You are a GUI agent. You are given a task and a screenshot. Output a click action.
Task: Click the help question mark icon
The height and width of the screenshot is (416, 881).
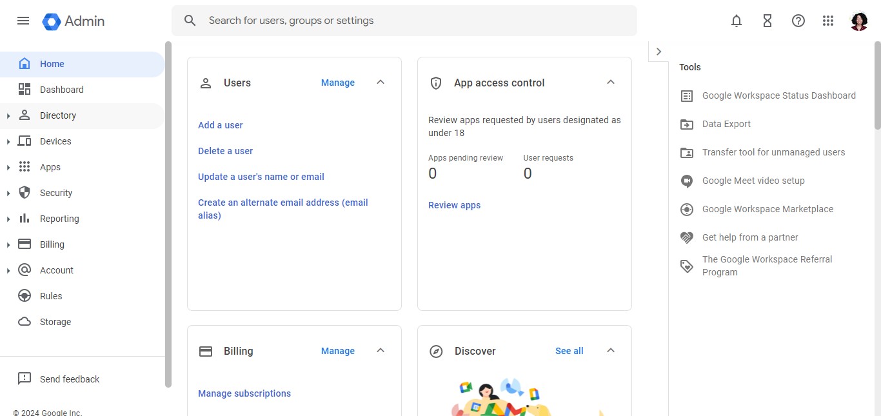[x=798, y=21]
